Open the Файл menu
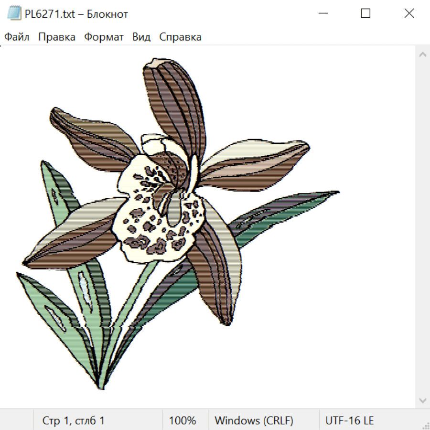Screen dimensions: 430x430 click(17, 37)
